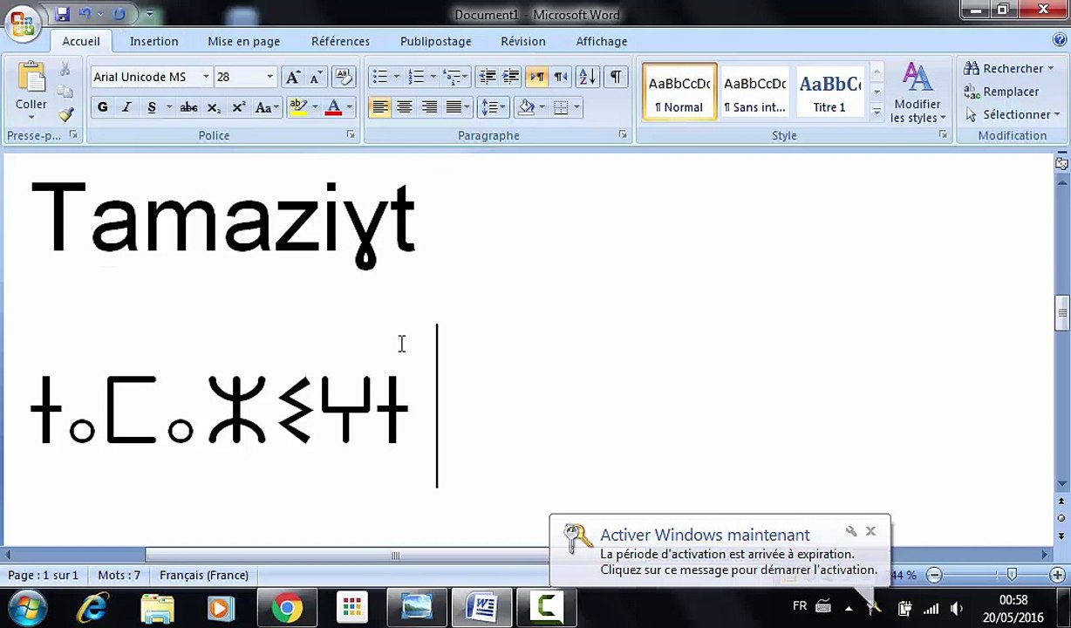The width and height of the screenshot is (1071, 628).
Task: Center the text
Action: coord(404,107)
